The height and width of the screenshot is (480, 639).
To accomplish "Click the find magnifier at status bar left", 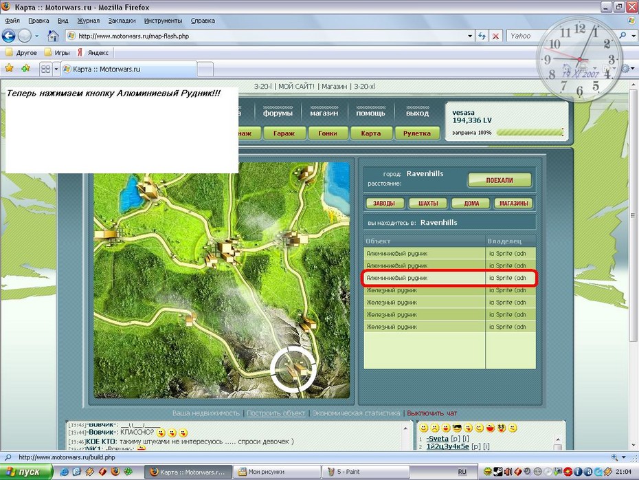I will (x=8, y=457).
